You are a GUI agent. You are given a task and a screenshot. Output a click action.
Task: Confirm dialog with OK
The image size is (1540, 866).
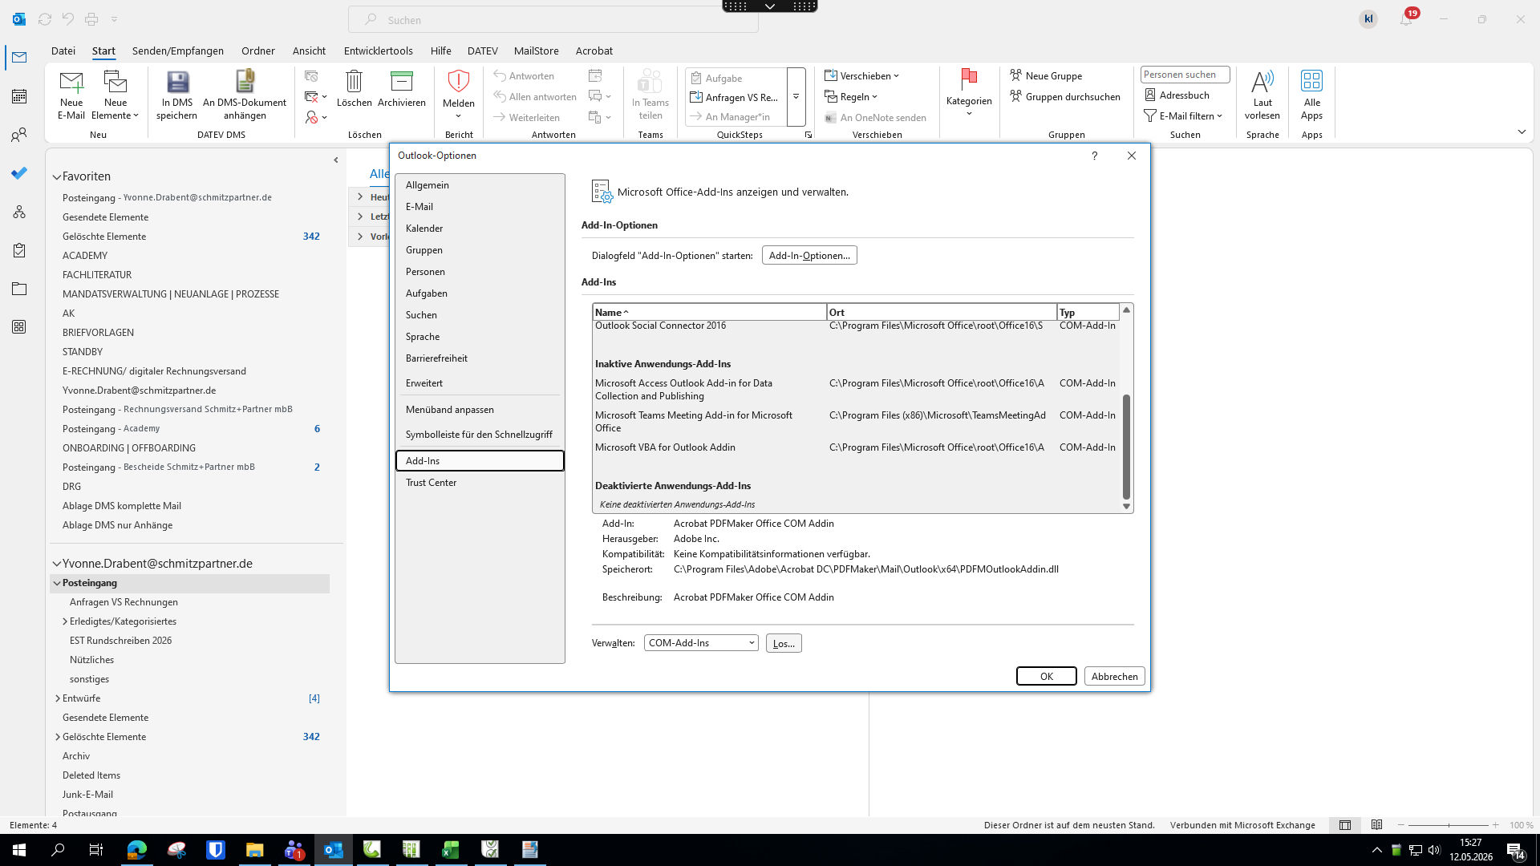(x=1047, y=676)
